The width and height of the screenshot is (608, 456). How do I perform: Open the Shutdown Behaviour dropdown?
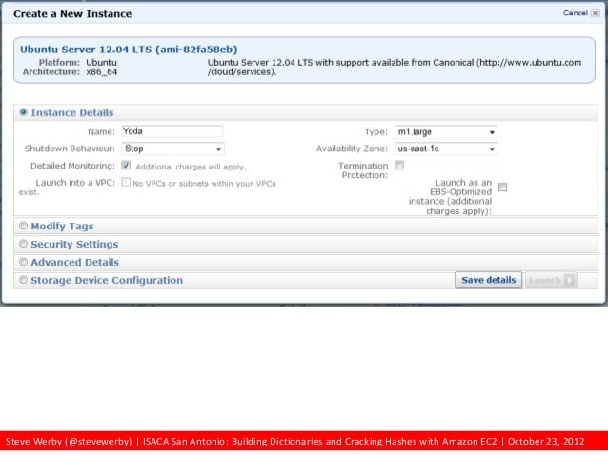click(172, 149)
